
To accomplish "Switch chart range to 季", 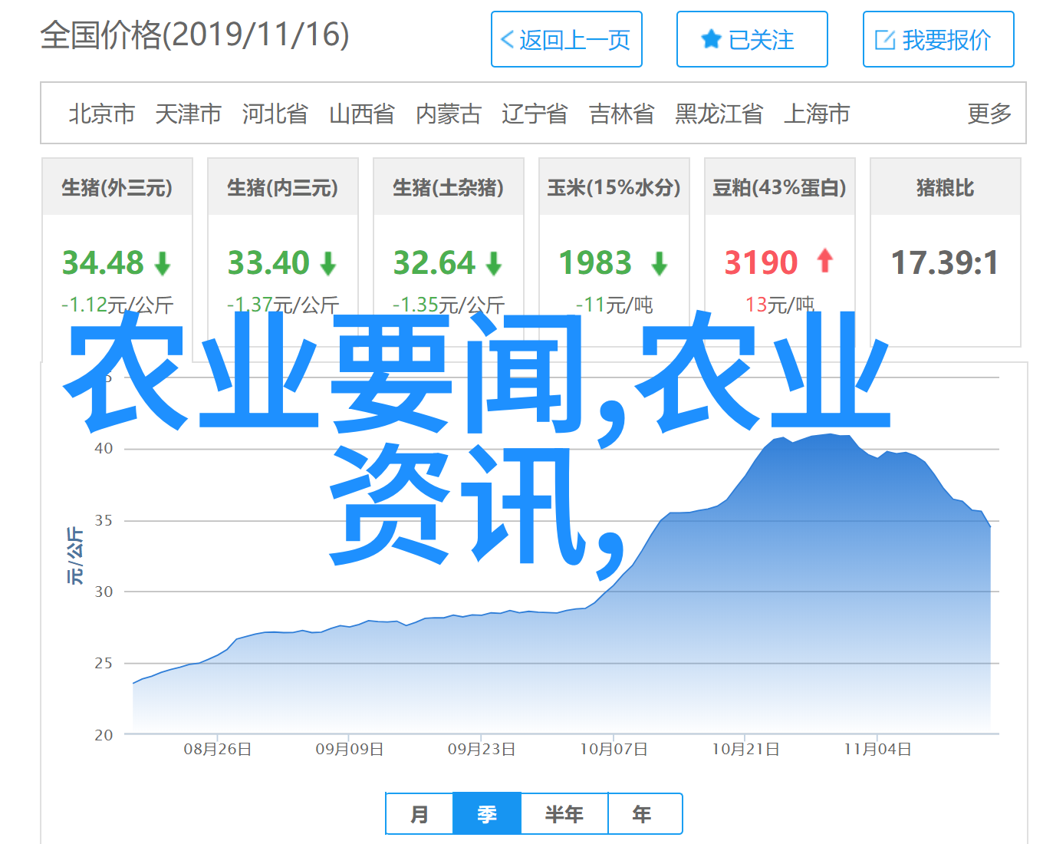I will click(487, 813).
